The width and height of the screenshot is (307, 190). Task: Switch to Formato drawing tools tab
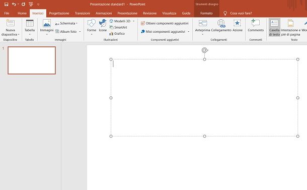(x=206, y=13)
